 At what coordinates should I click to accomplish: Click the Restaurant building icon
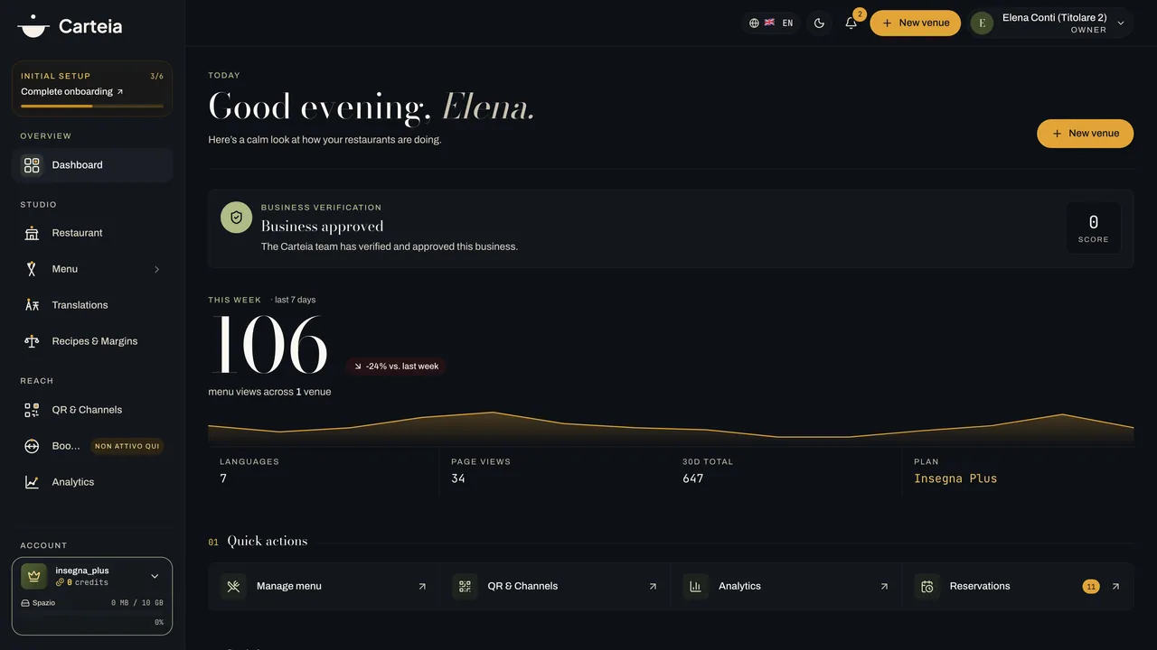coord(32,233)
